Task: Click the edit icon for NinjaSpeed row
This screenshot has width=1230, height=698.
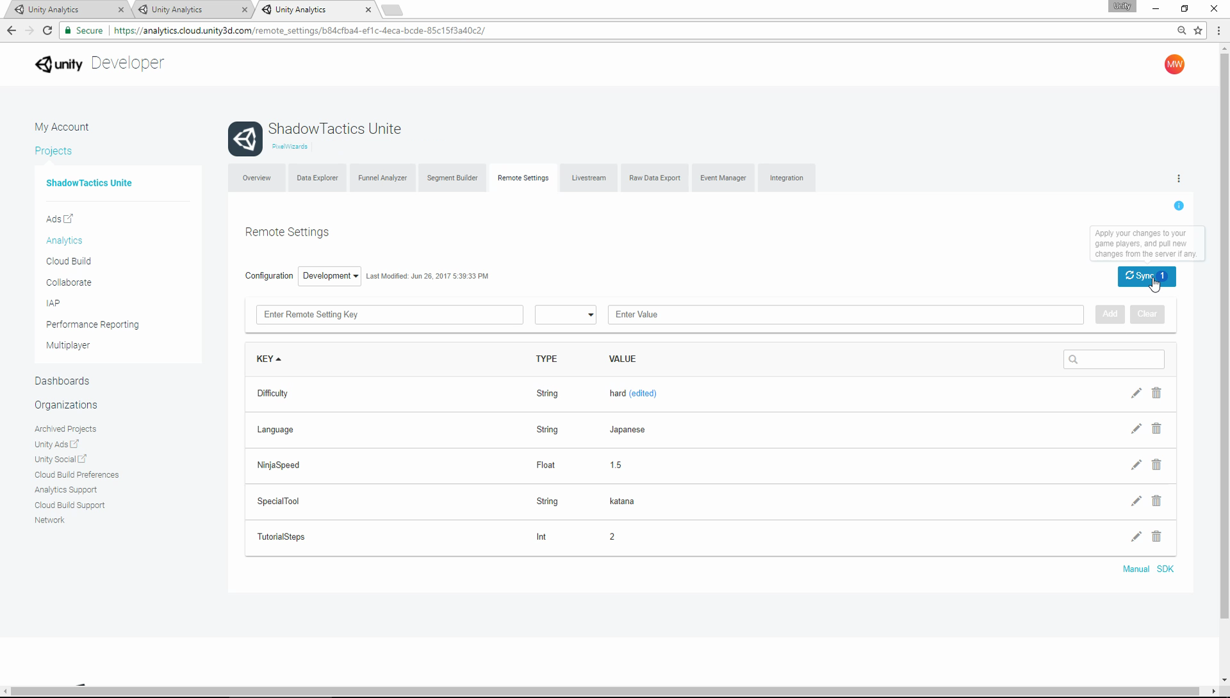Action: point(1135,464)
